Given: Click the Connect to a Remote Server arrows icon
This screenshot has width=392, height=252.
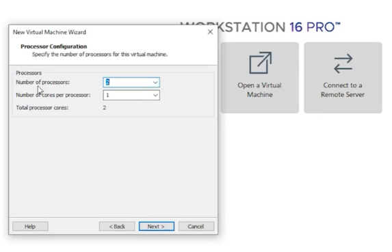Looking at the screenshot, I should (x=343, y=64).
